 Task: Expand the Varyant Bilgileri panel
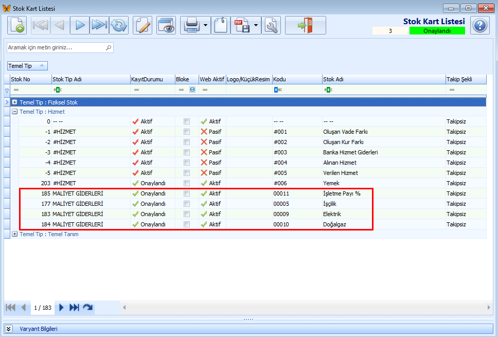click(x=9, y=329)
